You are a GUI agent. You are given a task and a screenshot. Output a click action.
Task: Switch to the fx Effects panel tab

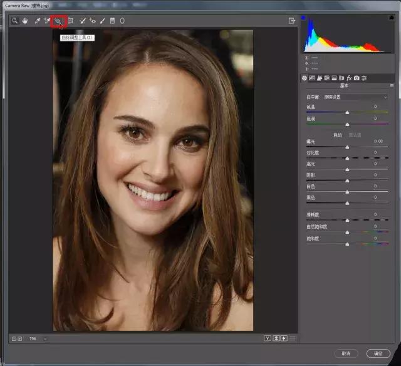[349, 78]
